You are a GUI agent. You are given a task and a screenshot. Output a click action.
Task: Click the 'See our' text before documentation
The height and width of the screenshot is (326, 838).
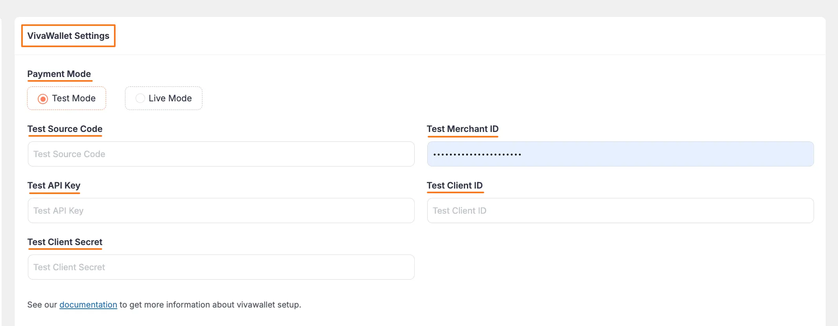pos(42,305)
